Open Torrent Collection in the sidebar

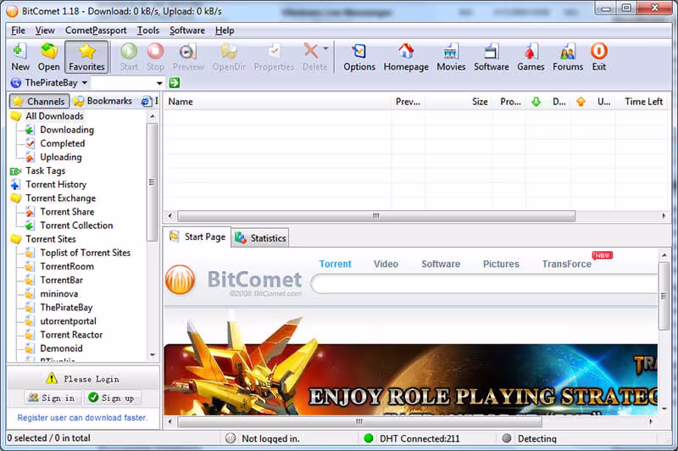point(76,225)
